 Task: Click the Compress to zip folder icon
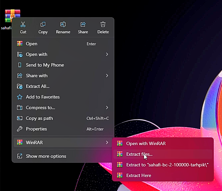[20, 107]
